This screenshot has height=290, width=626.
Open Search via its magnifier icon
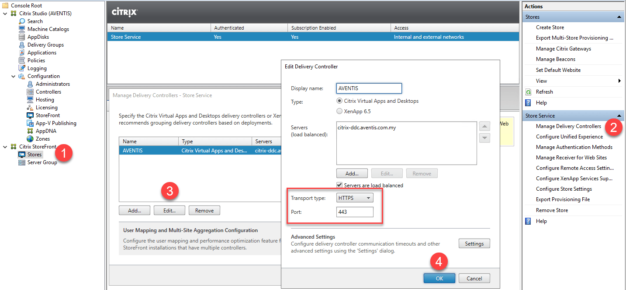tap(22, 21)
